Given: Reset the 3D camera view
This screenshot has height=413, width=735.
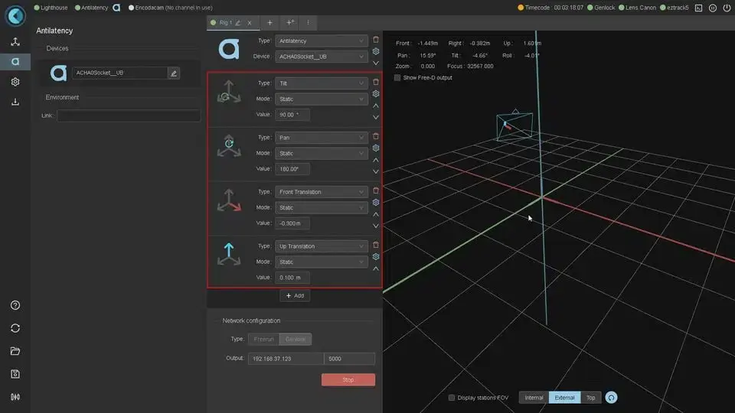Looking at the screenshot, I should (611, 398).
